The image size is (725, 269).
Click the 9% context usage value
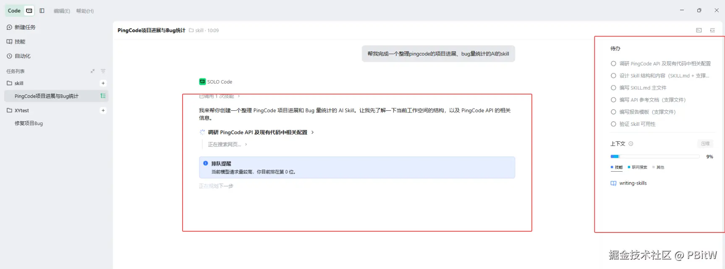point(709,157)
